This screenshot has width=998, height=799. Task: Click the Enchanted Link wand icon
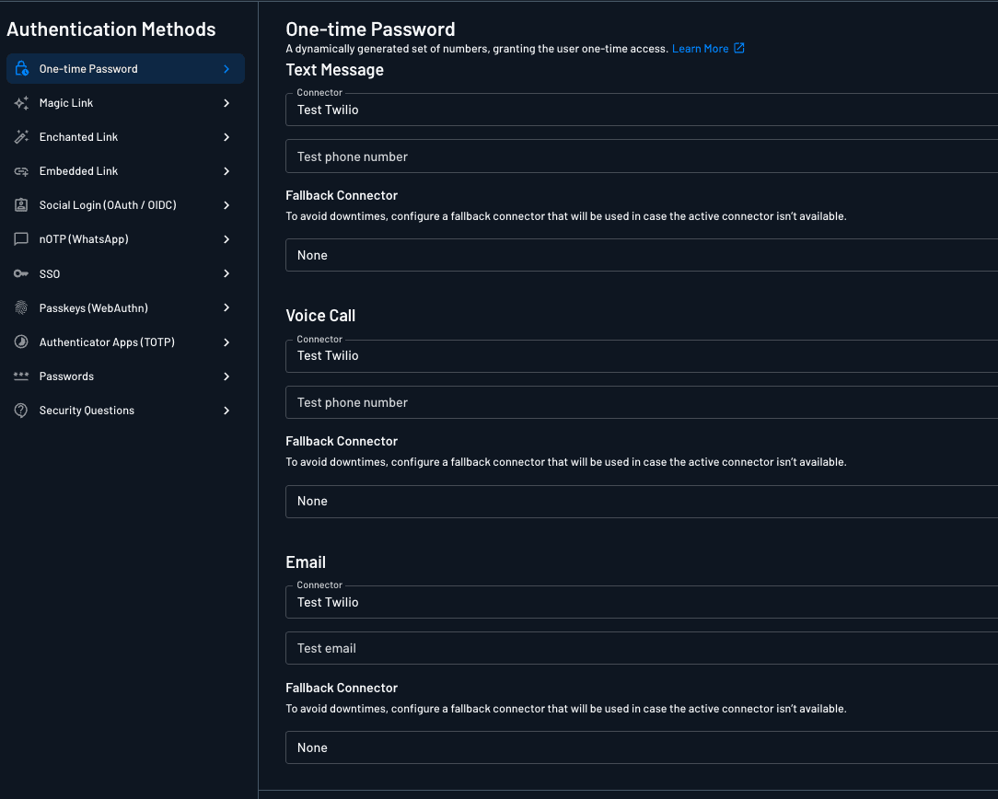21,137
